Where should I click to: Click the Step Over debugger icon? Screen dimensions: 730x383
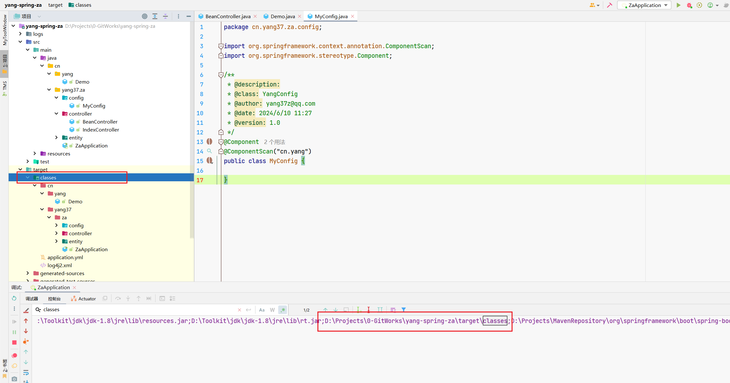point(118,298)
